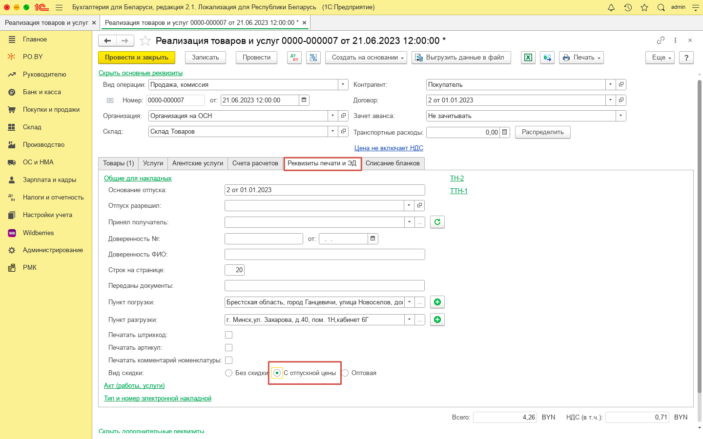
Task: Open Банк и касса section
Action: 46,92
